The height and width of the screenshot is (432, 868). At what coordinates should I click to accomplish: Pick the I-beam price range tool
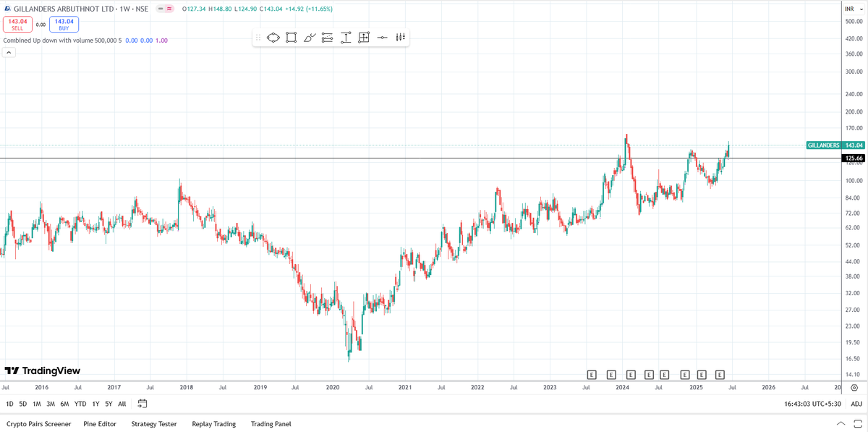346,38
